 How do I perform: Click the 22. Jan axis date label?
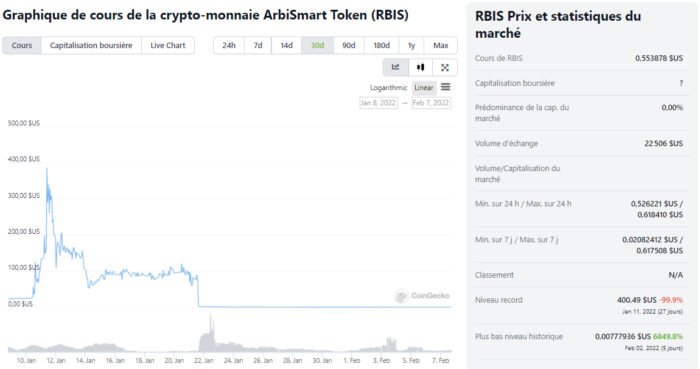203,360
